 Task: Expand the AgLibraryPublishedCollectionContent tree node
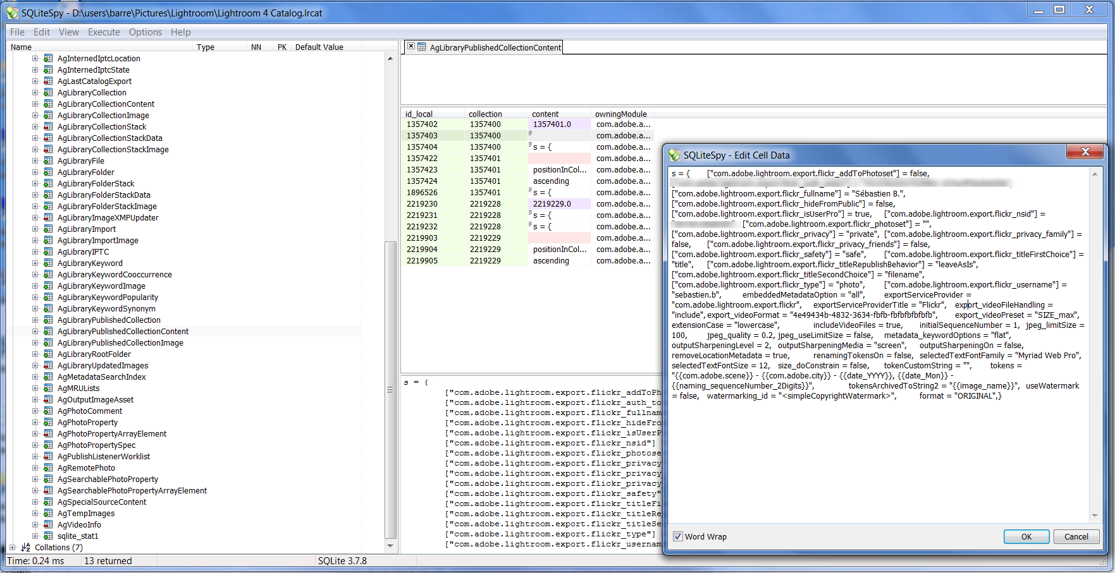tap(35, 332)
